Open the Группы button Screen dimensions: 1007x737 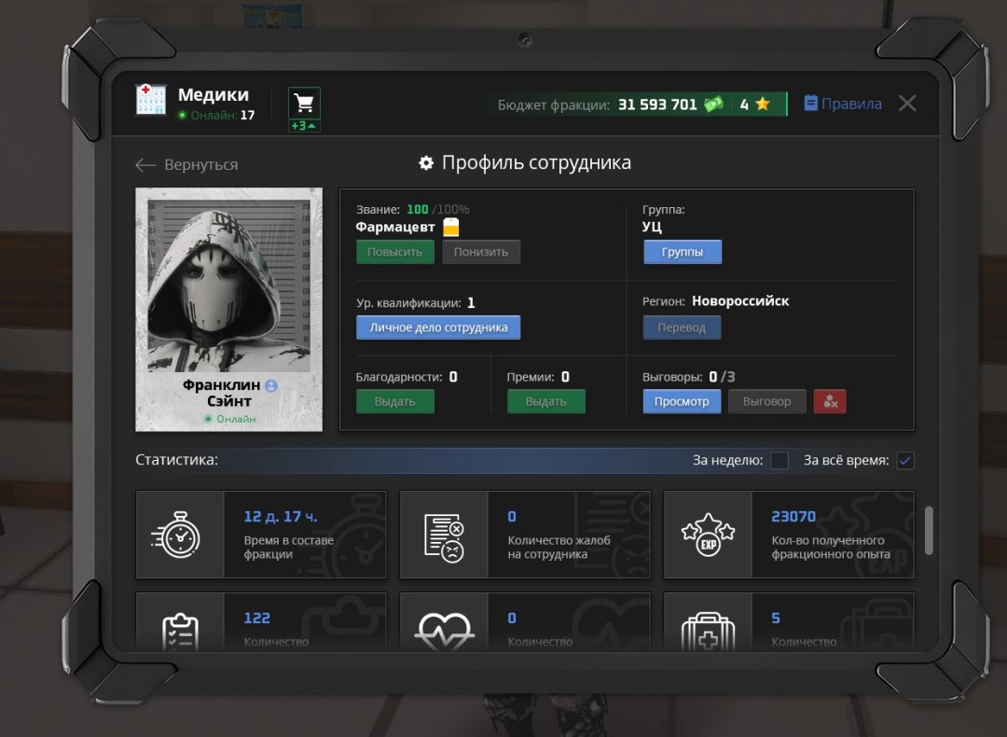[682, 252]
